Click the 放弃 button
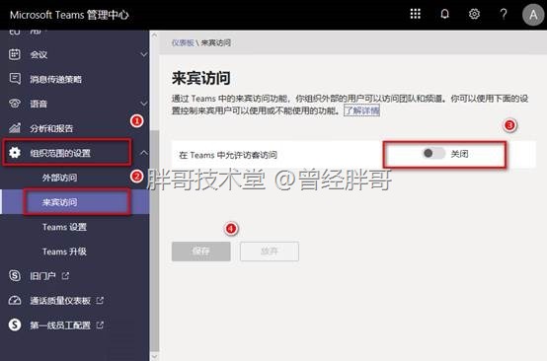Screen dimensions: 547x361 pos(270,252)
